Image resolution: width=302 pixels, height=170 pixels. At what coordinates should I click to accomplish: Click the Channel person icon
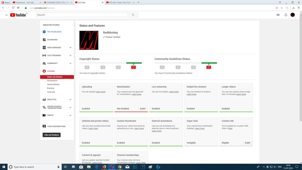44,71
